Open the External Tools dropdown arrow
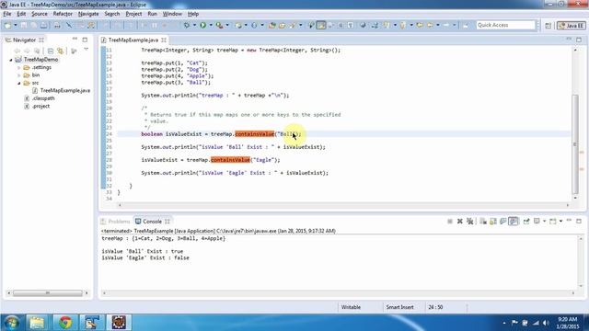The image size is (589, 331). [x=227, y=26]
